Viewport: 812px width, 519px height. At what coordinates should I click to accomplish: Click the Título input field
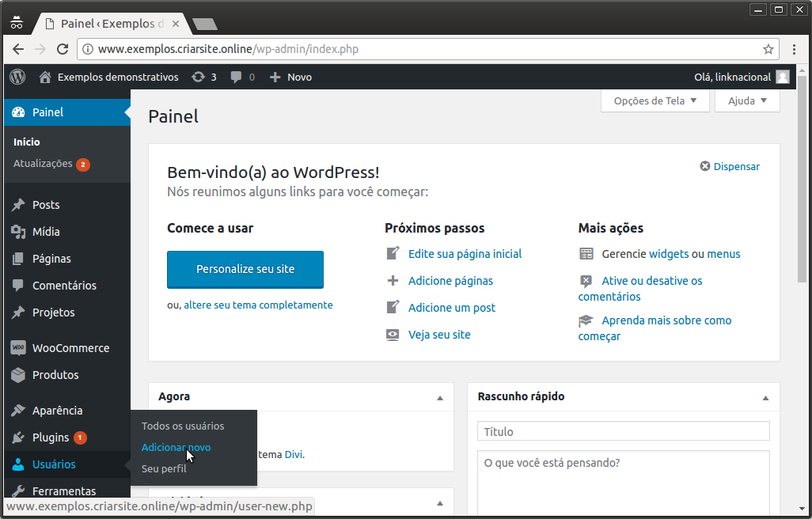(x=623, y=431)
